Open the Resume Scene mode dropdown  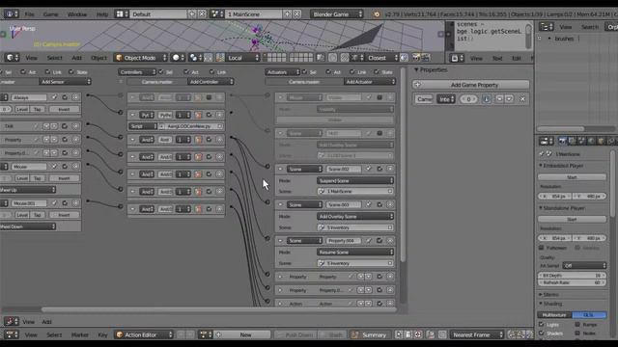point(355,253)
